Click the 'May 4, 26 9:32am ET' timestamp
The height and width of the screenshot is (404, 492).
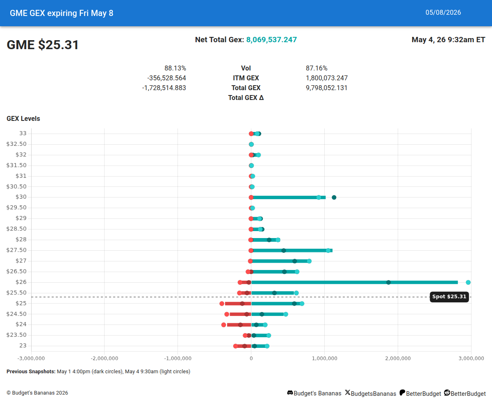click(448, 40)
